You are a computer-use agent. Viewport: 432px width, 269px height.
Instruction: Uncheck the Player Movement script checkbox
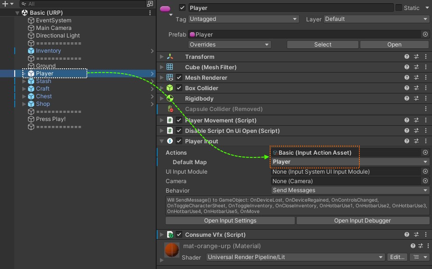coord(179,121)
